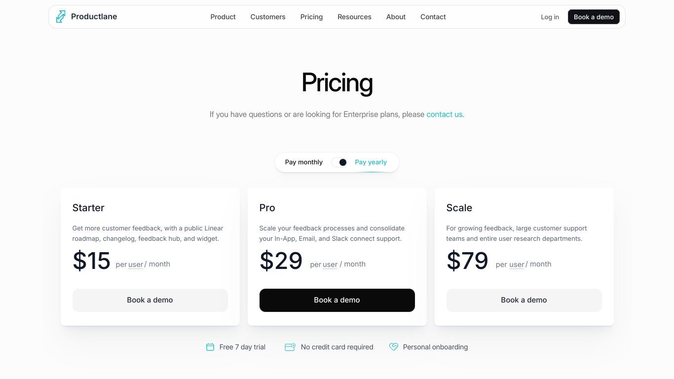Go to the Pricing nav item
The image size is (674, 379).
[311, 17]
